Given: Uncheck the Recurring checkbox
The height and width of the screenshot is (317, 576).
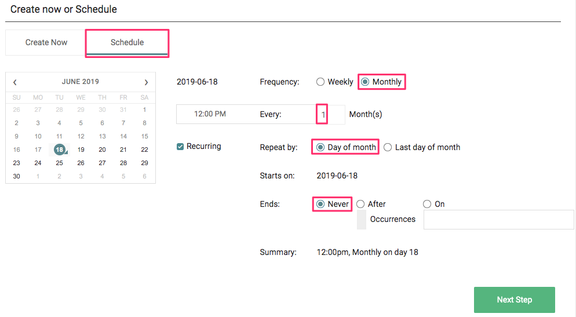Looking at the screenshot, I should (x=180, y=147).
